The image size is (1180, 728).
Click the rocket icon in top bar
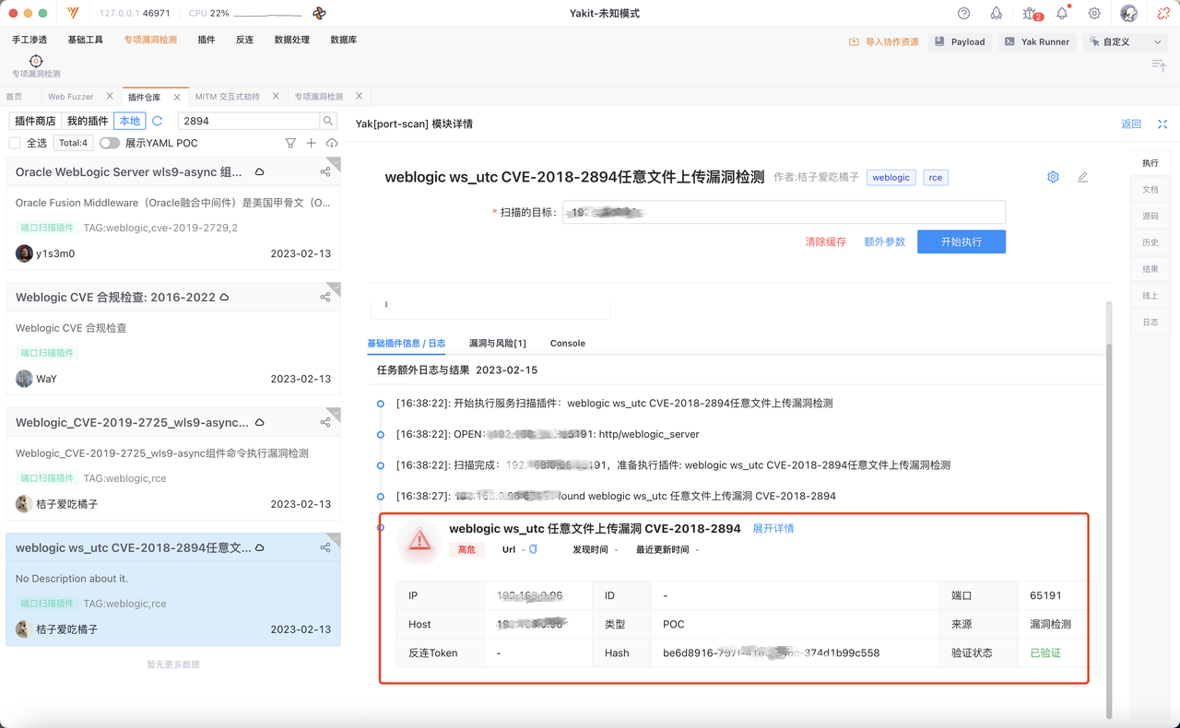point(996,14)
